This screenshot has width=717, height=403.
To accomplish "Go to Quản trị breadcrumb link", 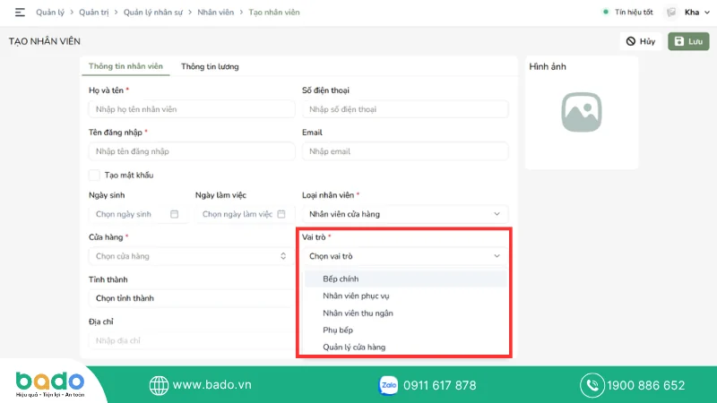I will [x=94, y=13].
